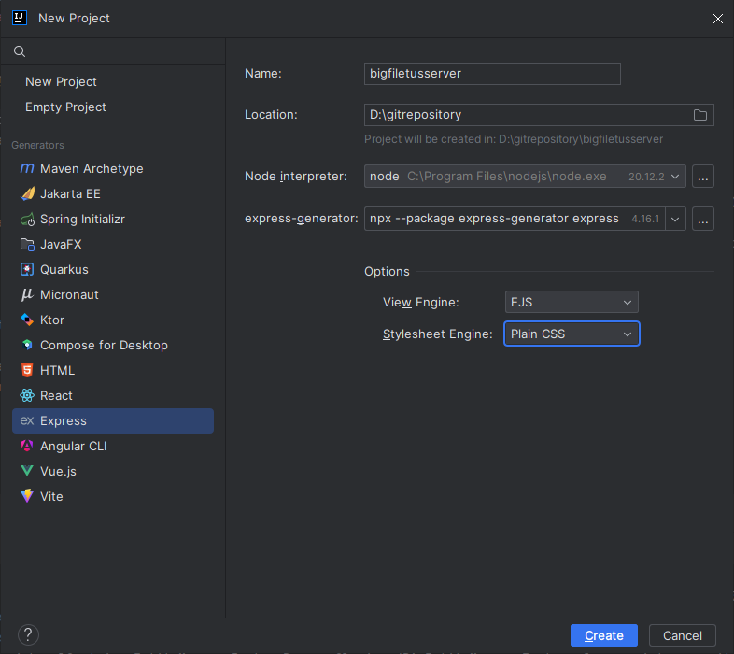Image resolution: width=734 pixels, height=654 pixels.
Task: Select the Spring Initializr icon
Action: [27, 219]
